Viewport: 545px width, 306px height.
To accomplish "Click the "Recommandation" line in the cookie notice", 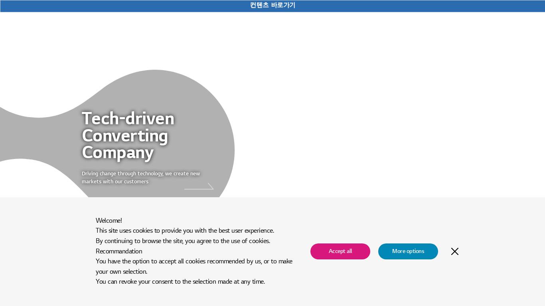I will pos(119,251).
